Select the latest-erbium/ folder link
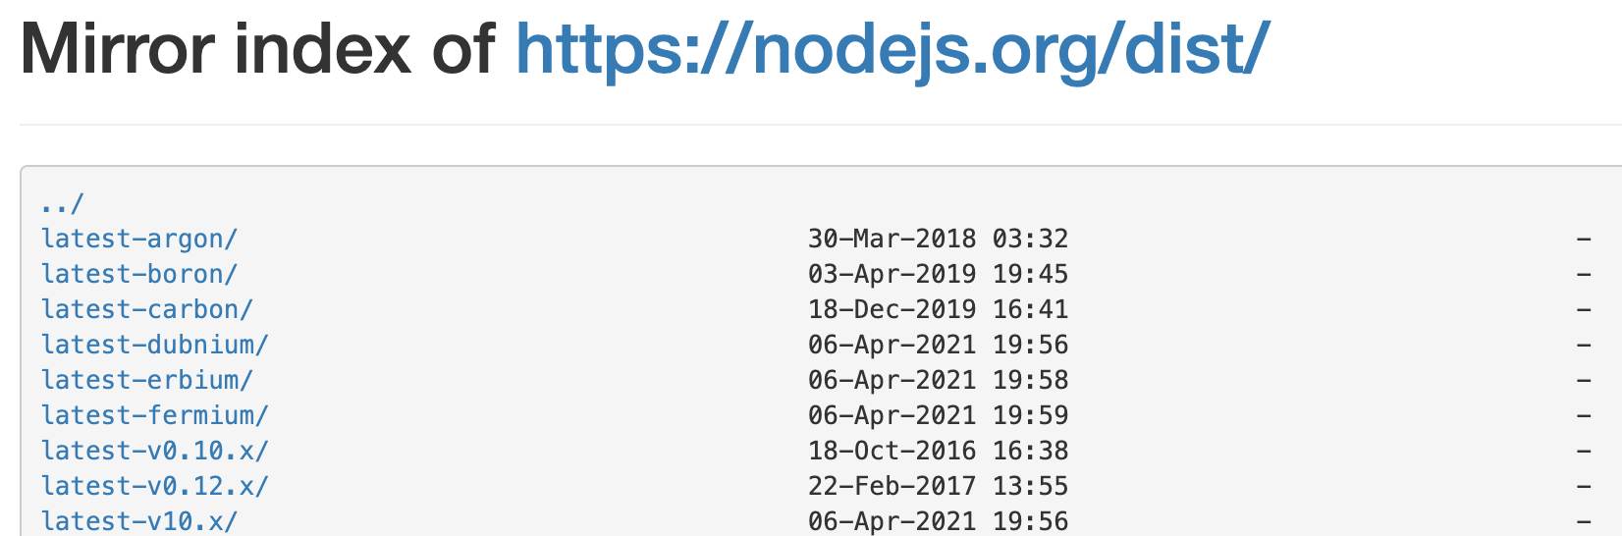The image size is (1622, 536). pos(146,380)
